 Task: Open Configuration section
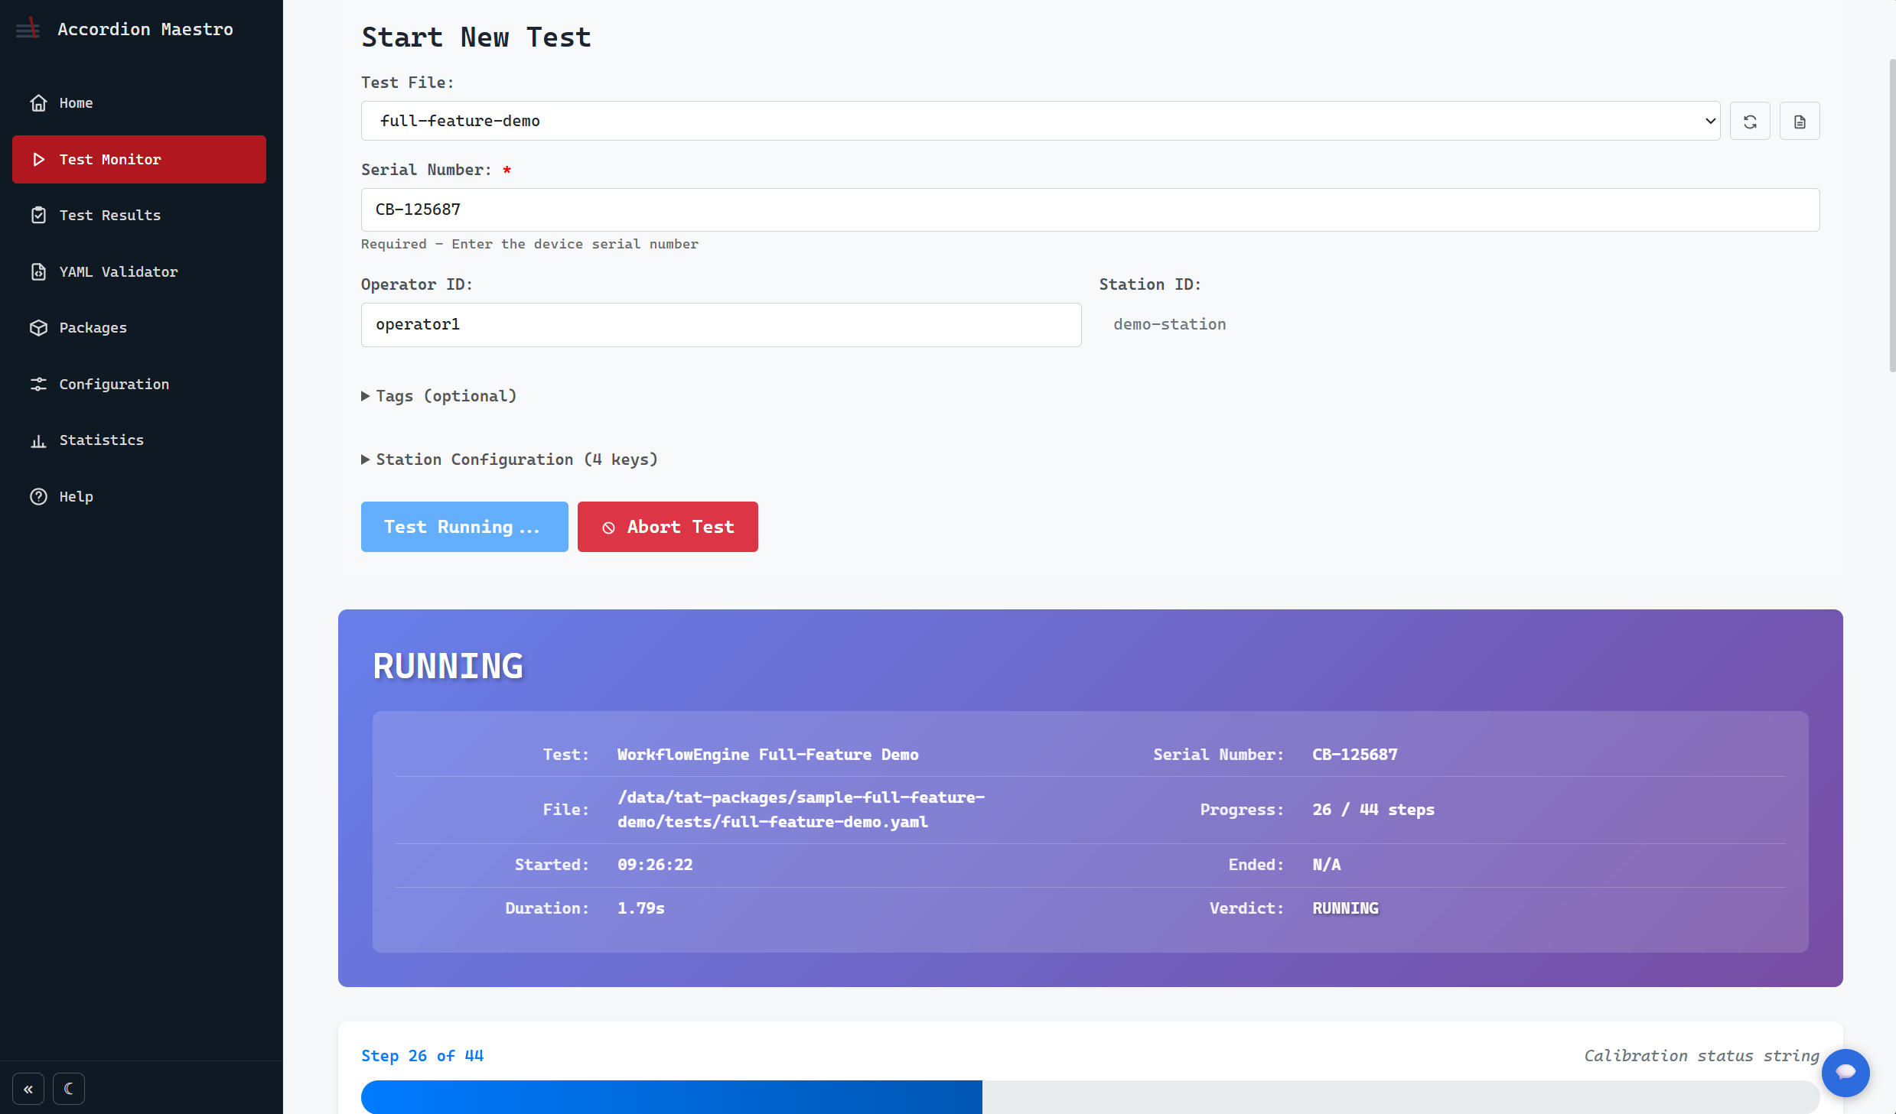139,384
